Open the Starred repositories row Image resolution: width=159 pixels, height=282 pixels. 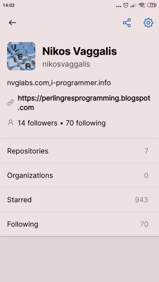[x=79, y=200]
